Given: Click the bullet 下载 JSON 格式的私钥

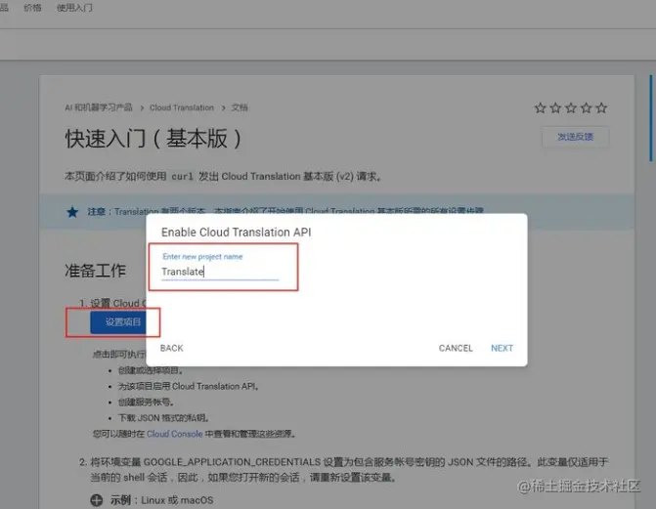Looking at the screenshot, I should tap(163, 418).
